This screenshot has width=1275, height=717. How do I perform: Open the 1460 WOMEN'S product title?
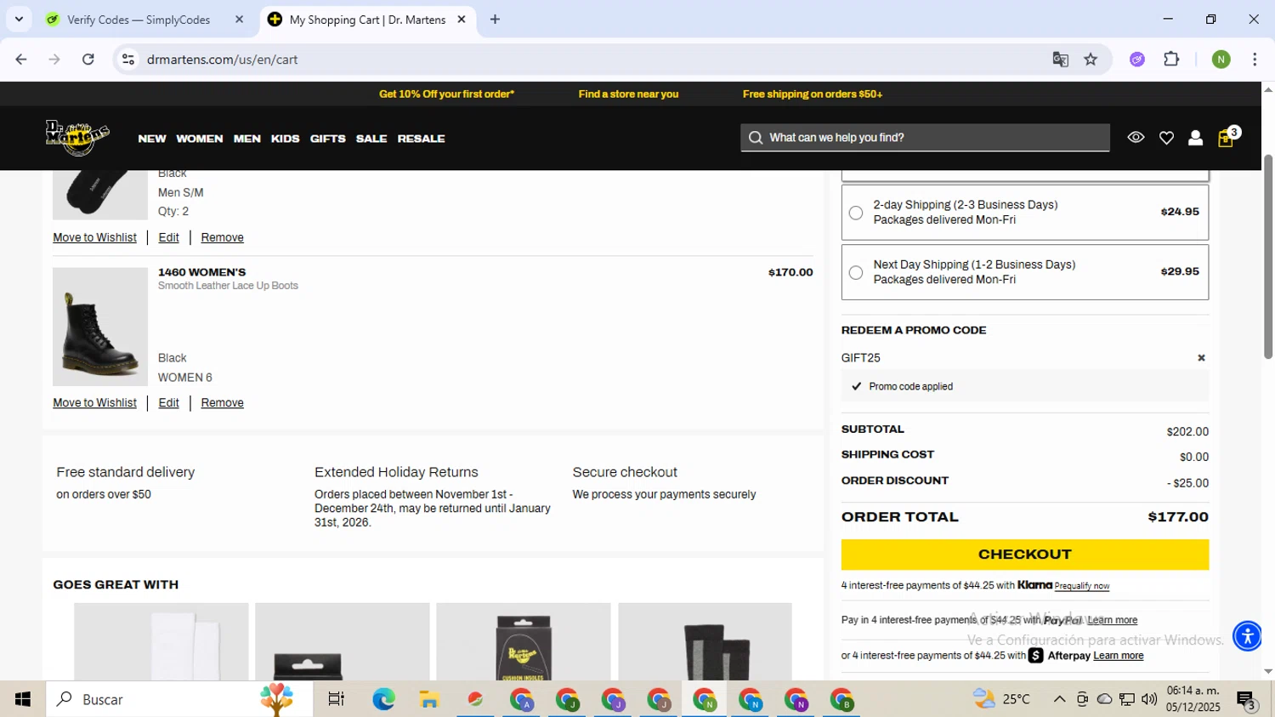point(201,273)
